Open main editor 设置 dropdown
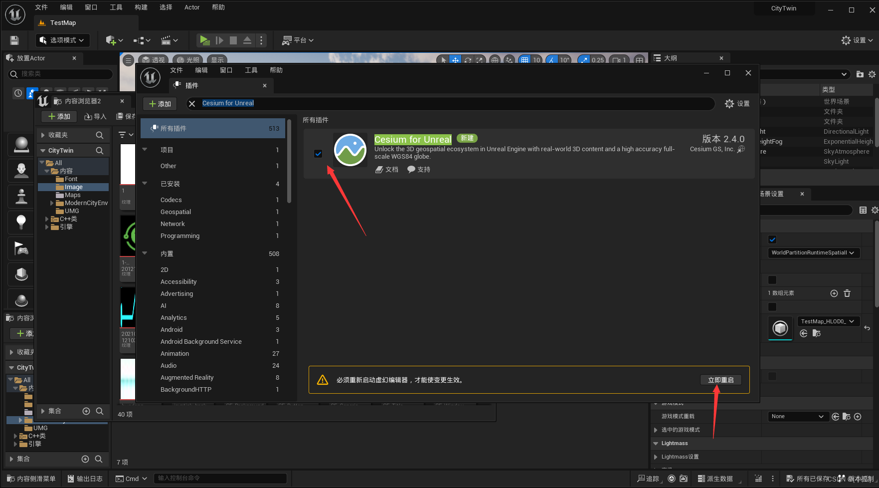 [x=857, y=40]
